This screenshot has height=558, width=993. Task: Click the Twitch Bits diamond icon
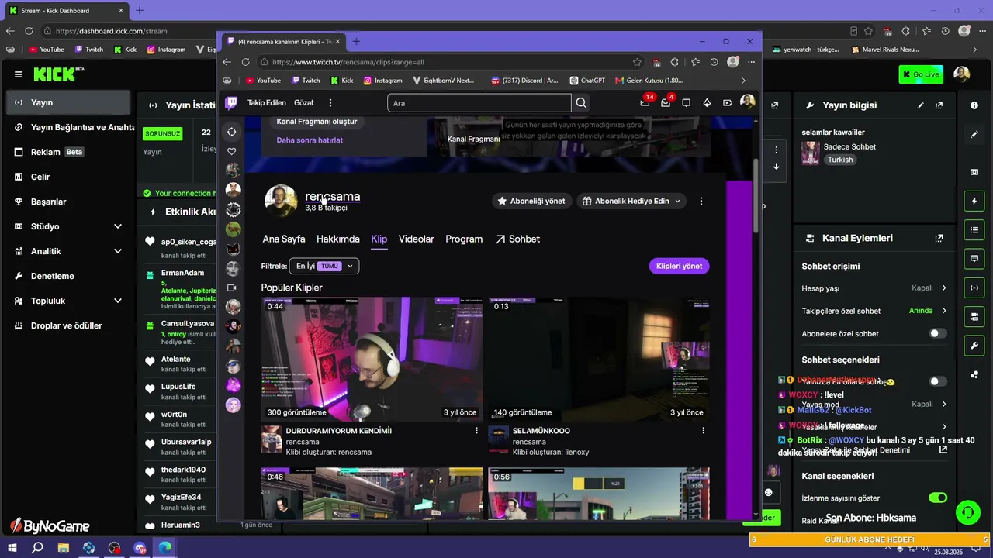(707, 103)
